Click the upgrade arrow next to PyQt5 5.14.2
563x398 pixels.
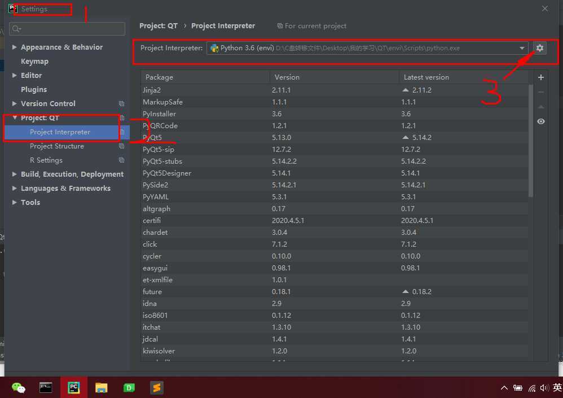(x=406, y=137)
